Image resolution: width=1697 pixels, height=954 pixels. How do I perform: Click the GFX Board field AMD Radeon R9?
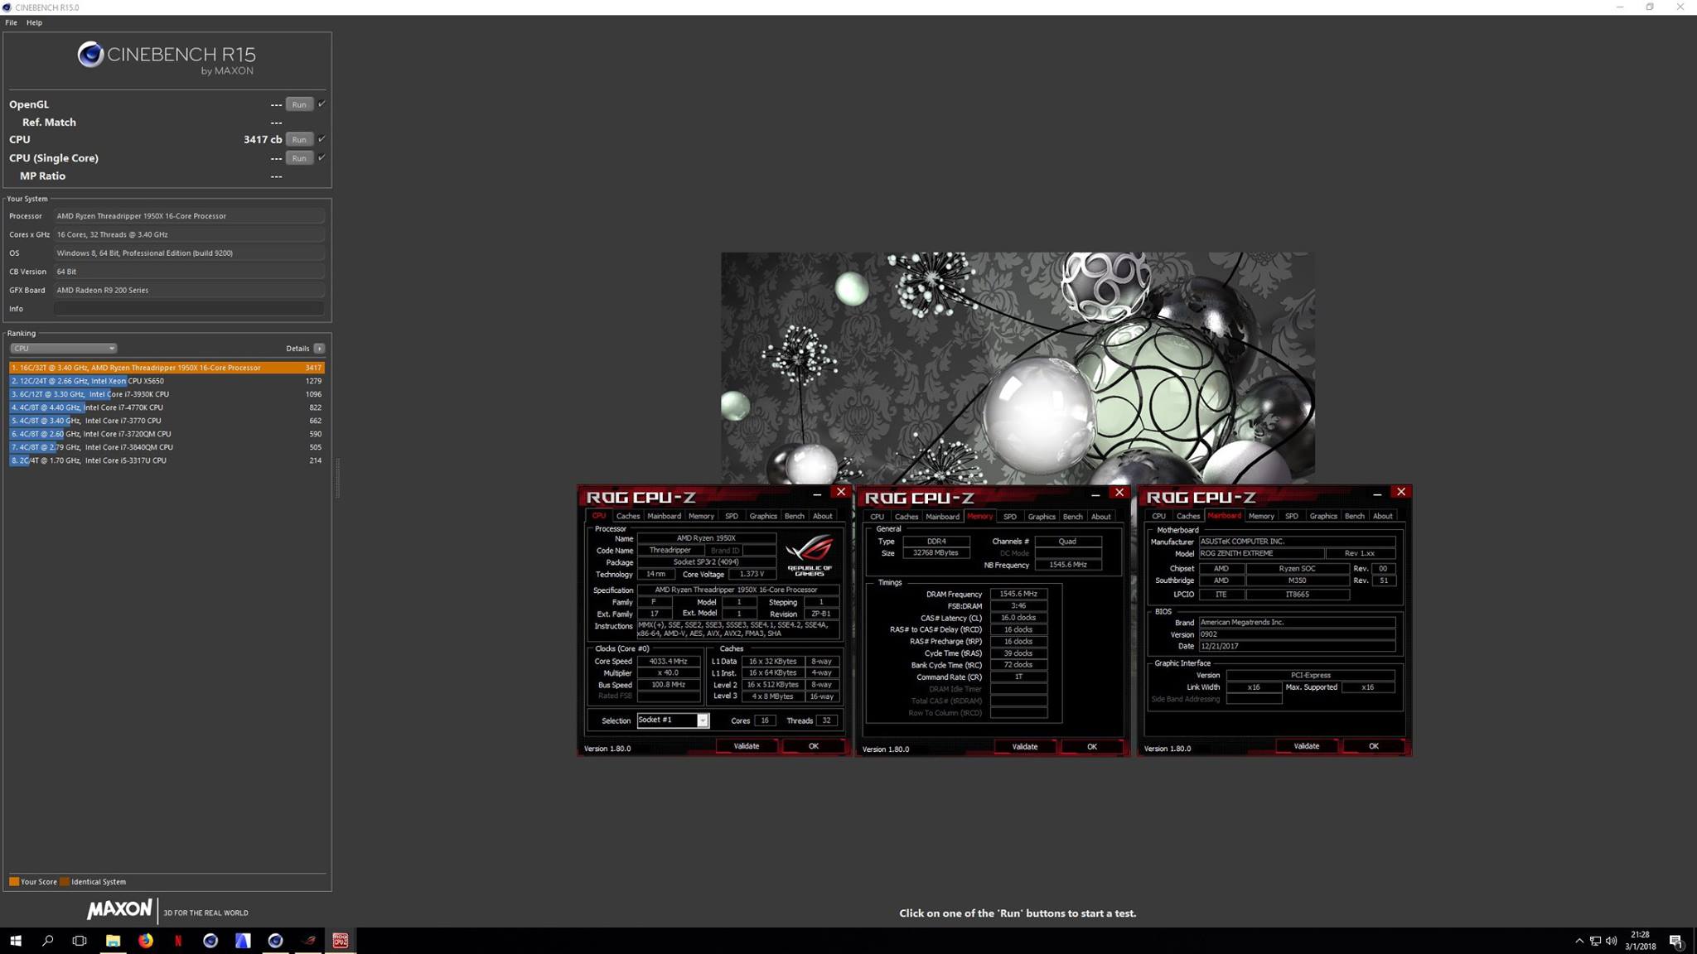[x=189, y=291]
